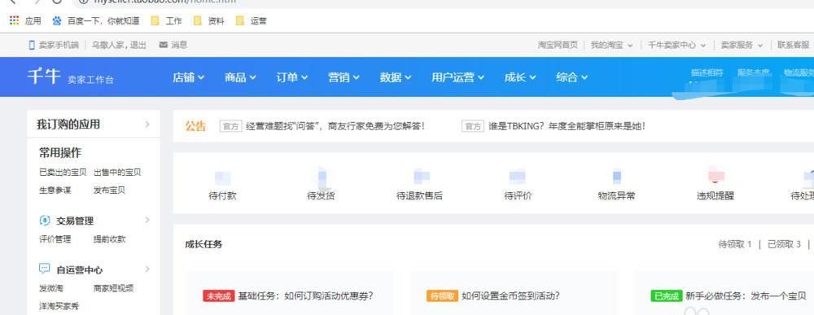Filter tasks by 待领取 1
The image size is (814, 315).
click(x=735, y=244)
